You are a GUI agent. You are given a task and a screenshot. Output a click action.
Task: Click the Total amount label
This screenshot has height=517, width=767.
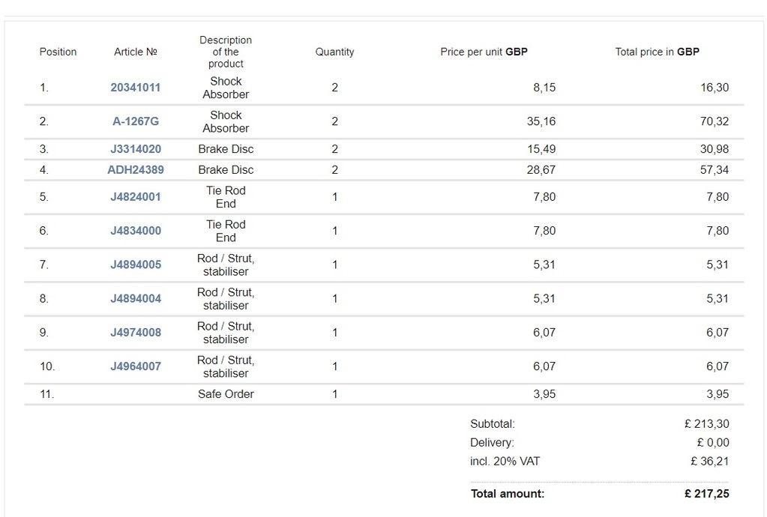(508, 494)
